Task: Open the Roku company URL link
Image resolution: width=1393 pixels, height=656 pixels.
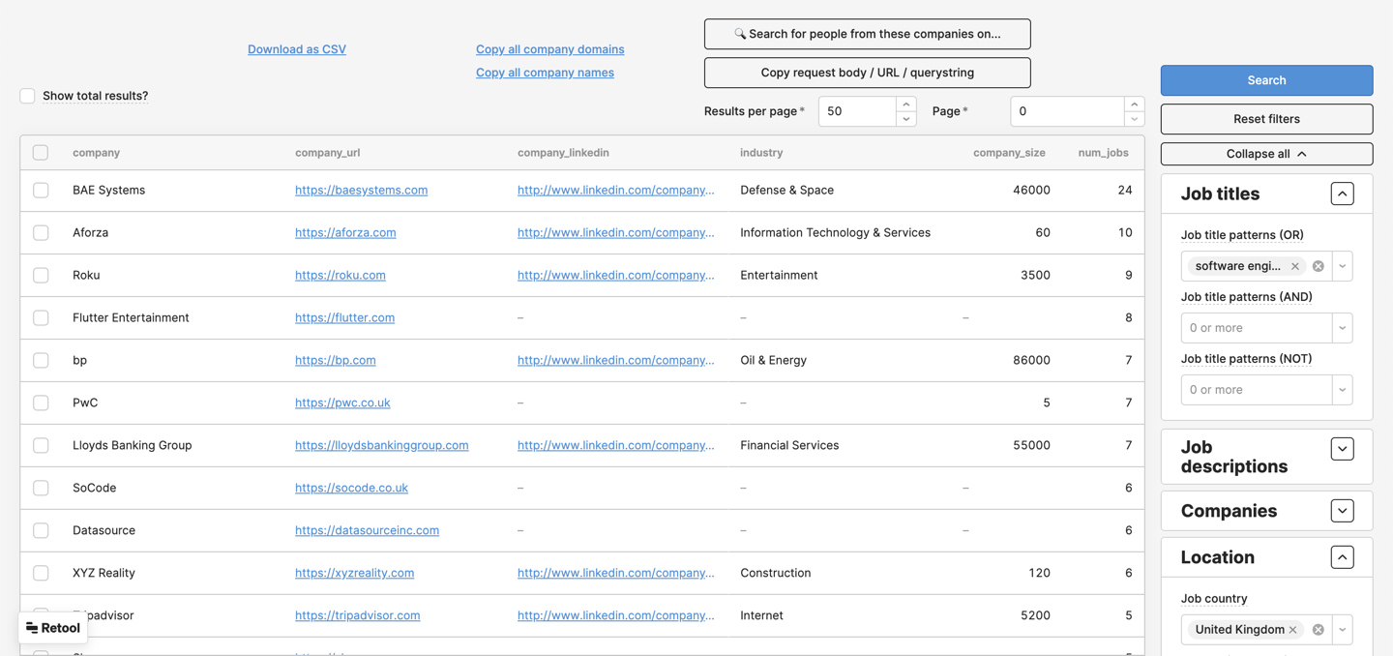Action: coord(340,275)
